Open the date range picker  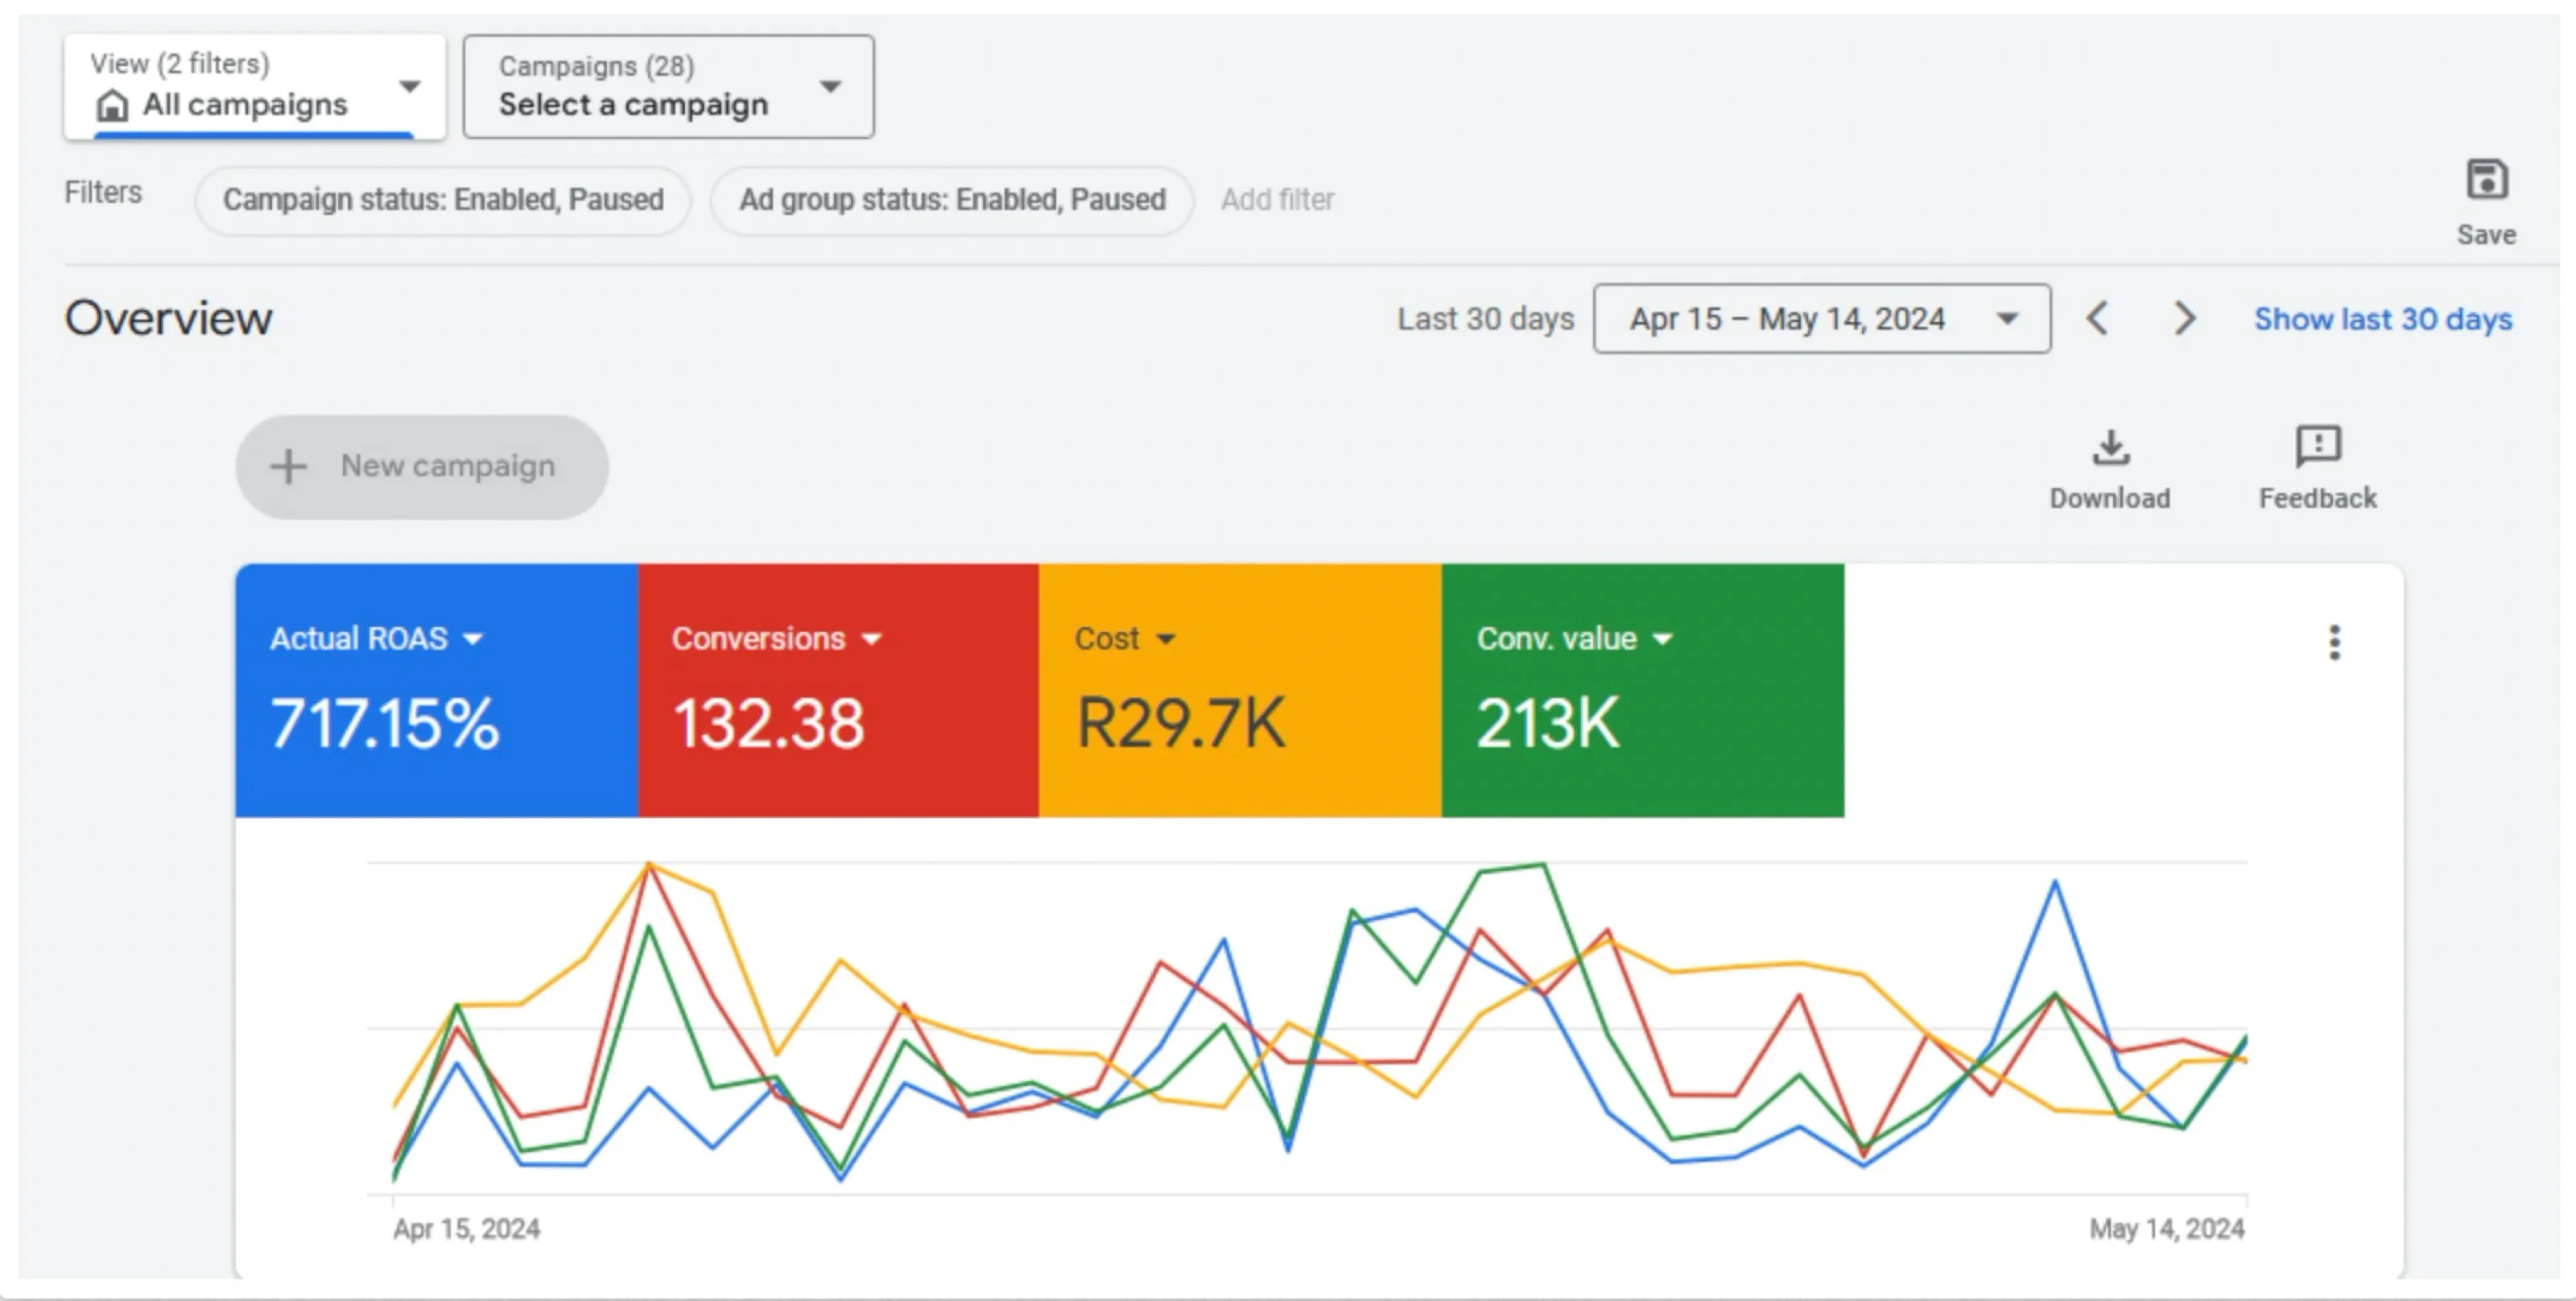point(1822,319)
